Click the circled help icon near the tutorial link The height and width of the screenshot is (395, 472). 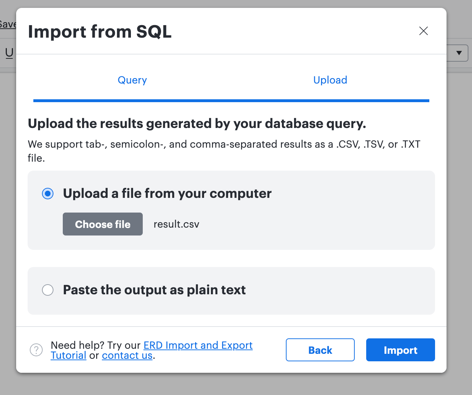36,350
